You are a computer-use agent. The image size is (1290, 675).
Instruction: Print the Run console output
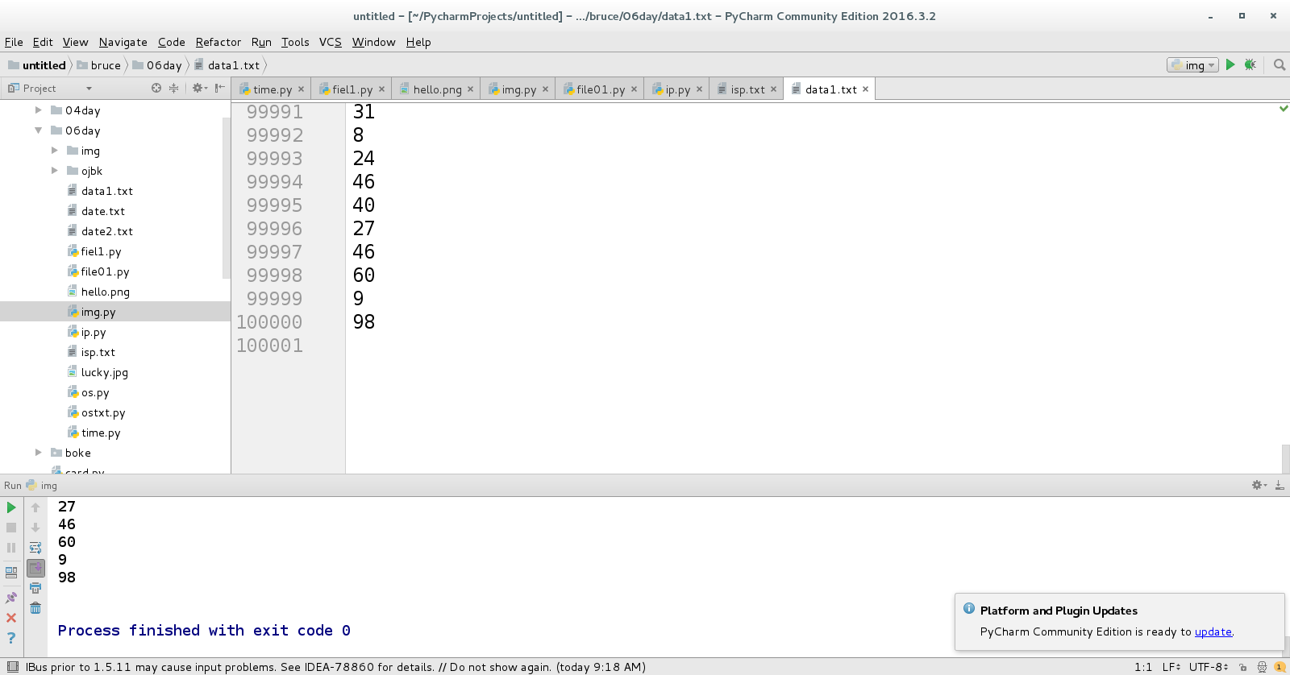pos(35,588)
